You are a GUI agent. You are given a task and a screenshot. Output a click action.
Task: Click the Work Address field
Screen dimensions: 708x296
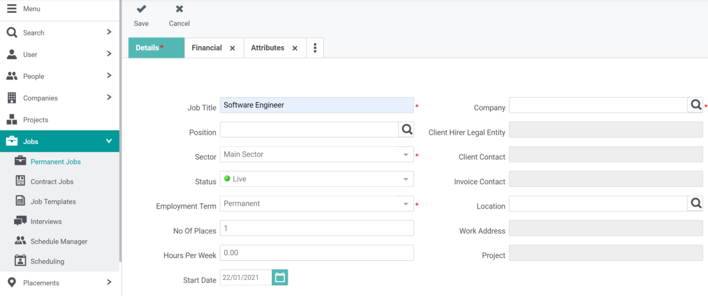605,228
